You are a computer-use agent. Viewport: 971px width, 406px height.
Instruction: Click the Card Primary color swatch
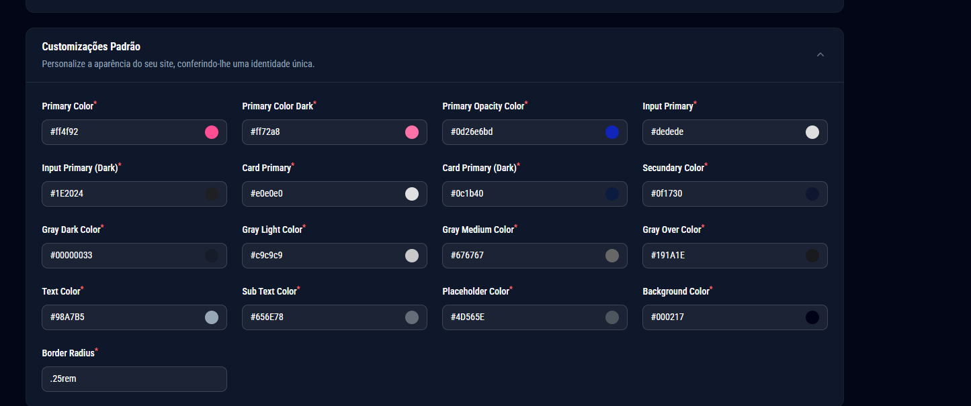point(412,194)
